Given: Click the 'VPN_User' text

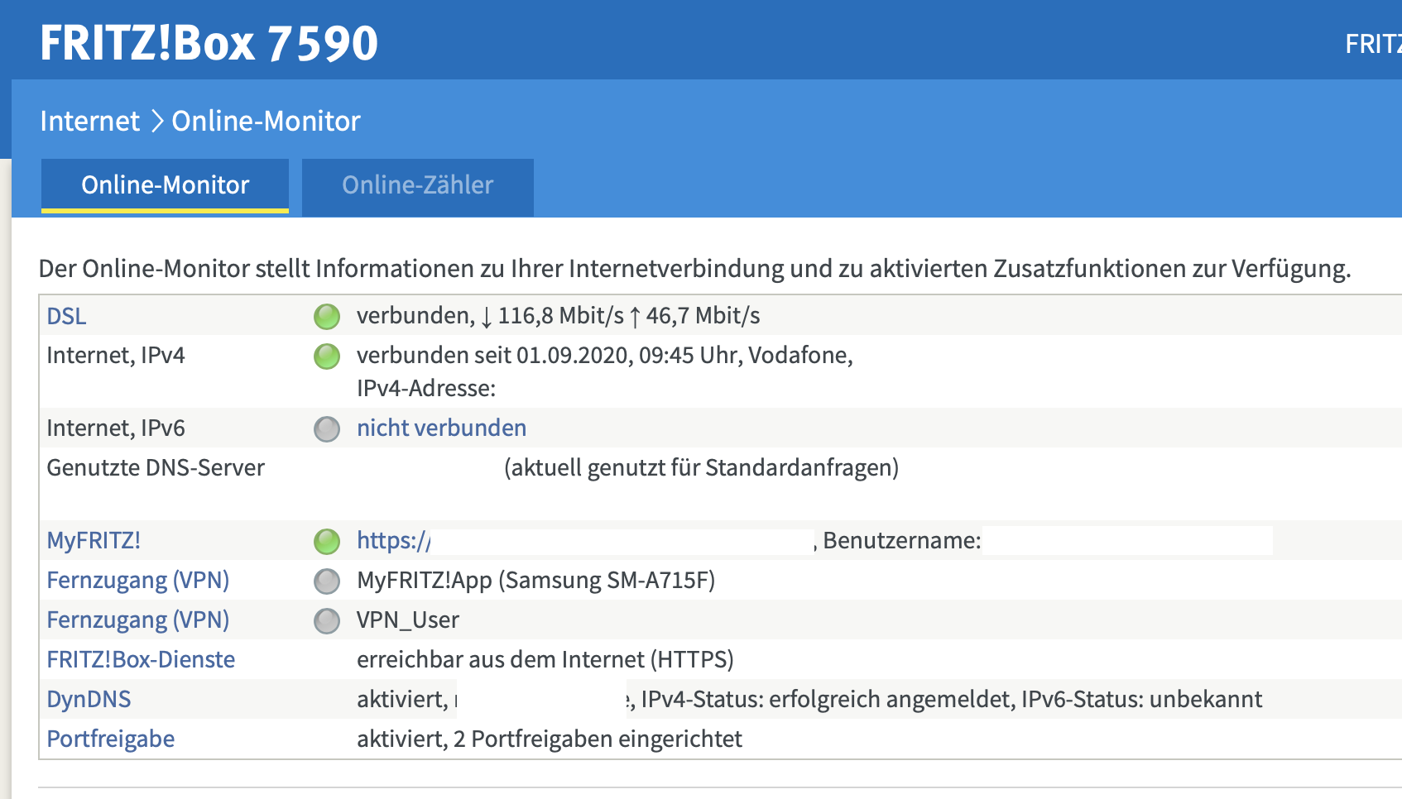Looking at the screenshot, I should click(408, 620).
